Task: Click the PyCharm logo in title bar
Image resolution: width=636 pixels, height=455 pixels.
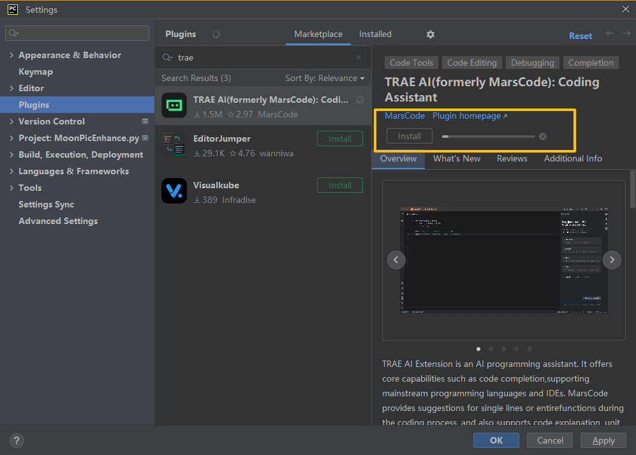Action: (x=13, y=10)
